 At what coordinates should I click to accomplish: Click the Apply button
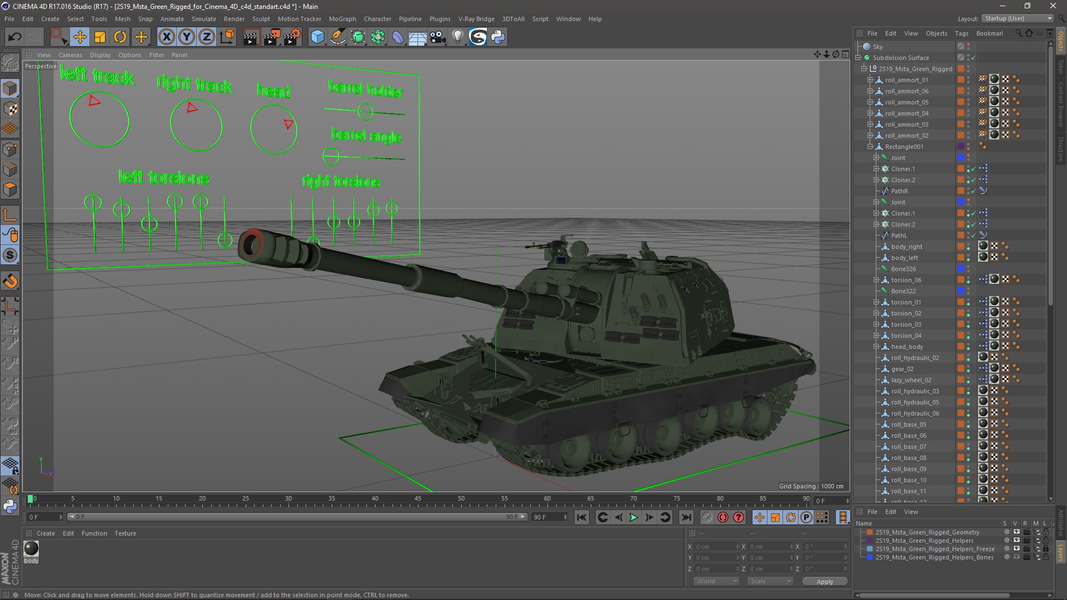[825, 581]
